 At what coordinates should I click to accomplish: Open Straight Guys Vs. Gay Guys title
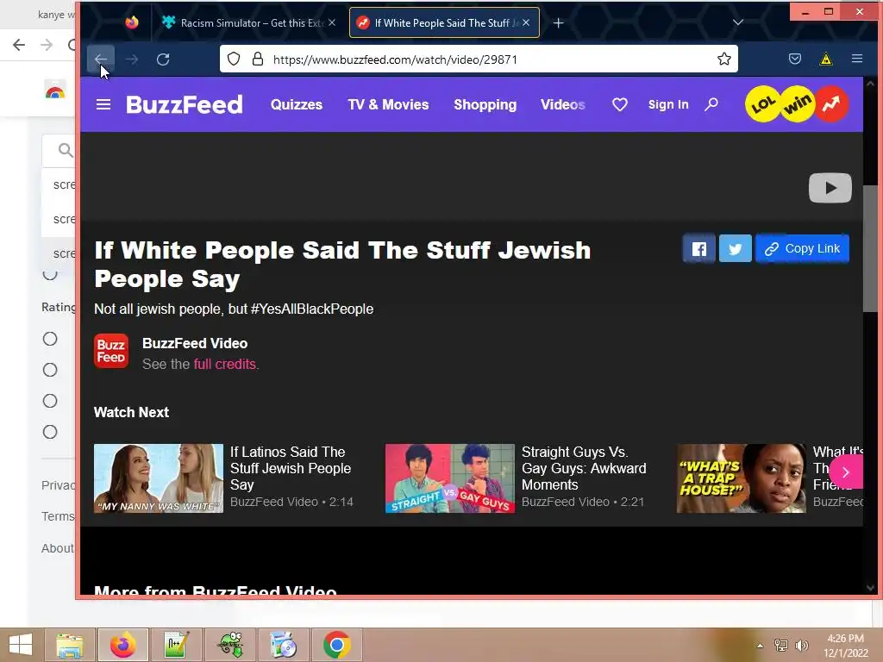pos(584,468)
